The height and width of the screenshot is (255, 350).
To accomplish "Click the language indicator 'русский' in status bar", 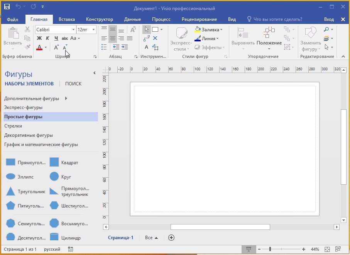I will 52,249.
